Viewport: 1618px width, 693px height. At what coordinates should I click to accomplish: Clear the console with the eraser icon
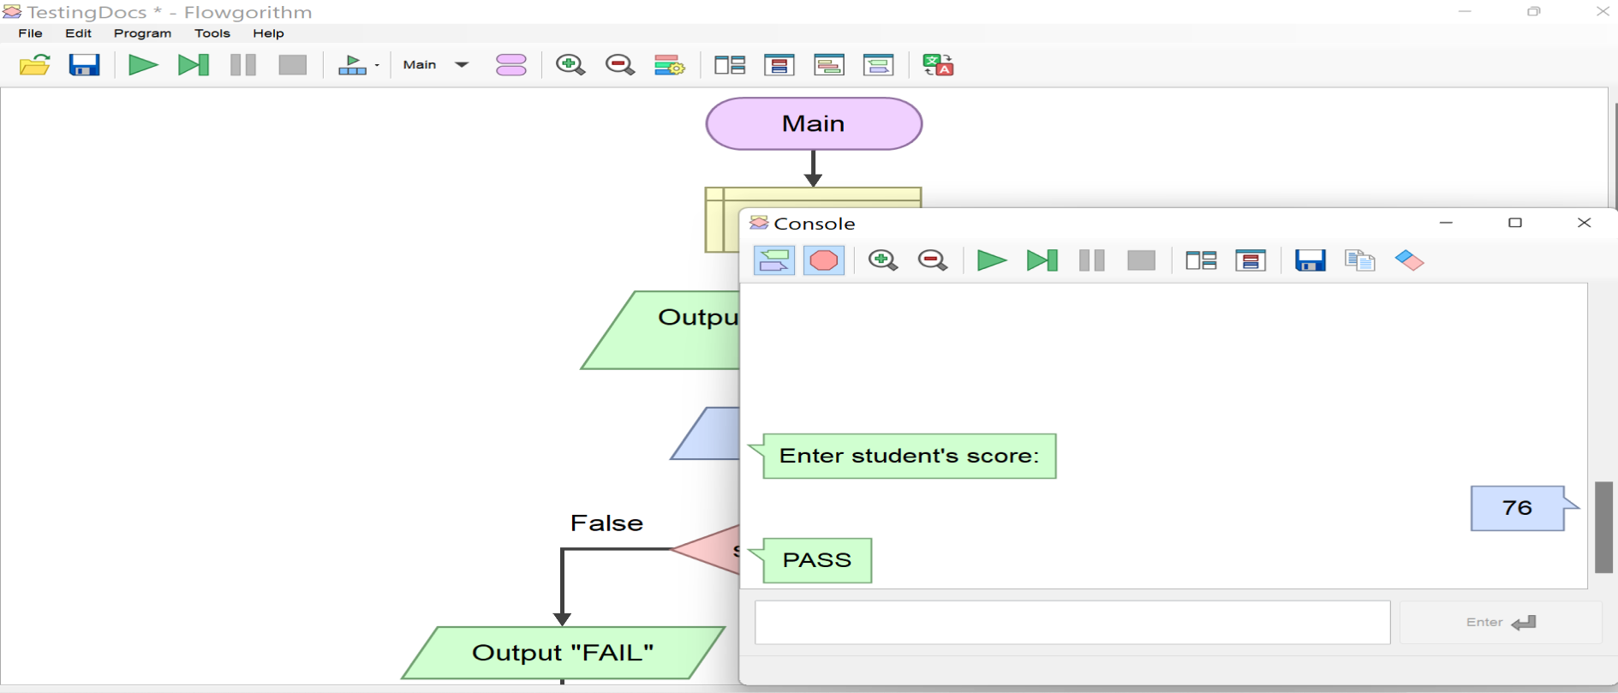[1409, 260]
